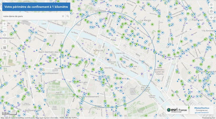Viewport: 216px width, 119px height.
Task: Click the #RestezChezVous hashtag text
Action: [202, 108]
